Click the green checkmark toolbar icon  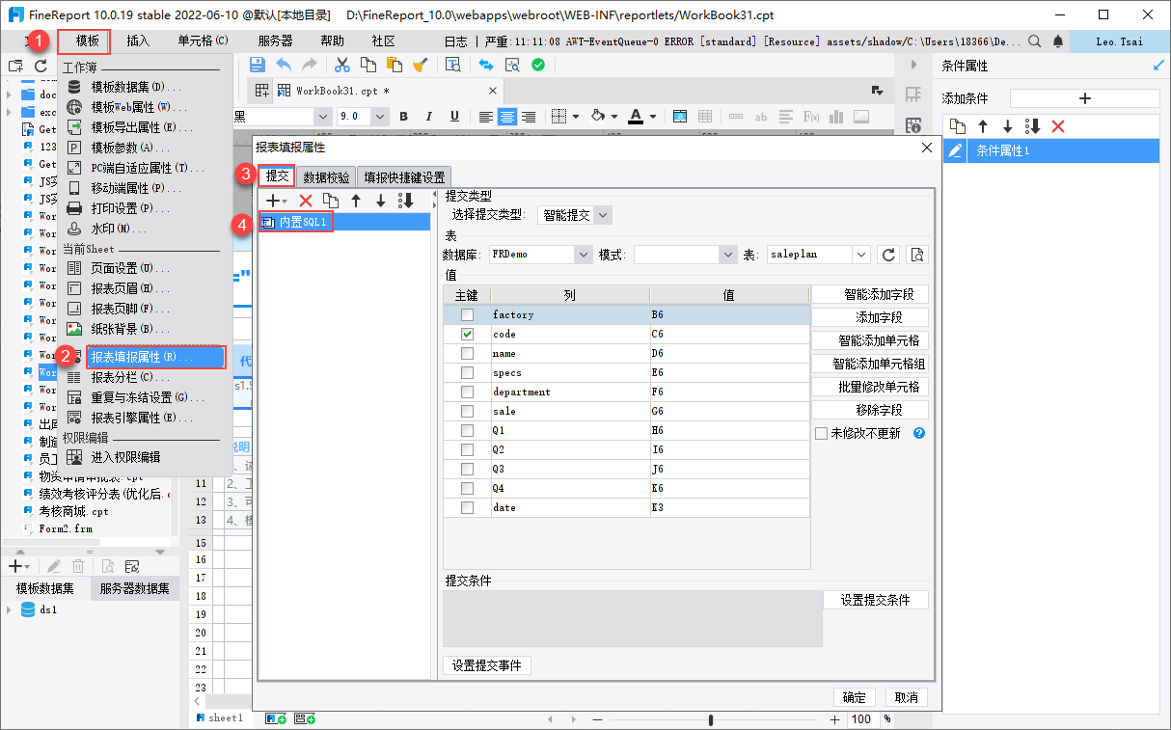tap(538, 65)
